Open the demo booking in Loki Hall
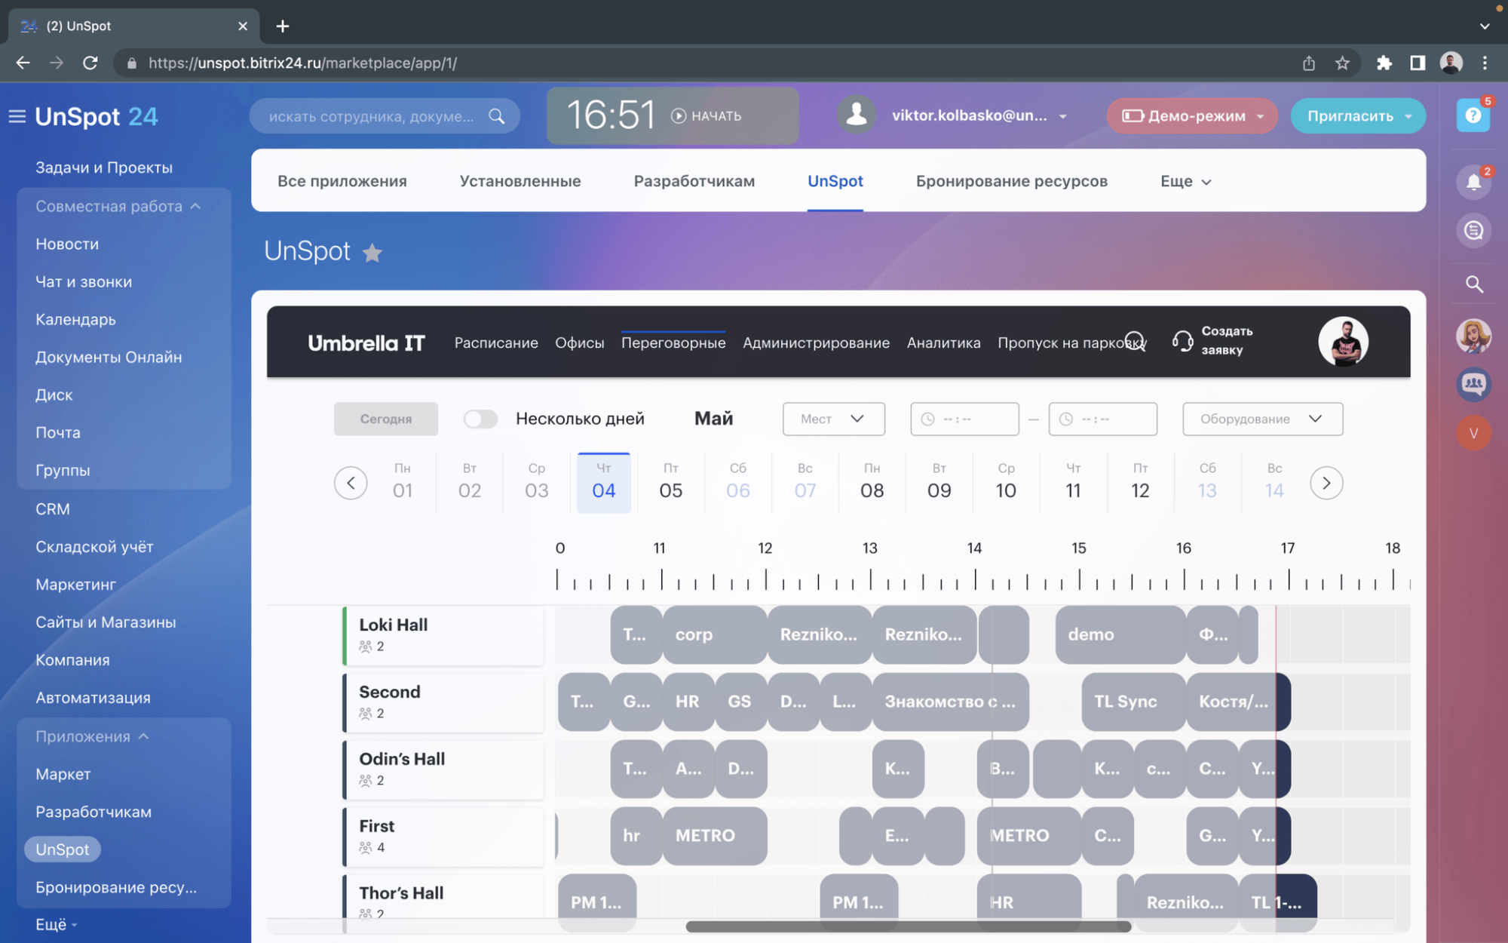Viewport: 1508px width, 943px height. 1120,634
